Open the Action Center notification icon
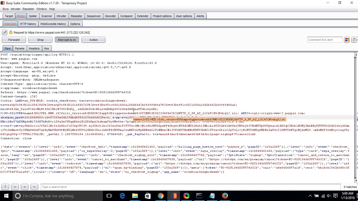Viewport: 358px width, 201px height. click(335, 196)
